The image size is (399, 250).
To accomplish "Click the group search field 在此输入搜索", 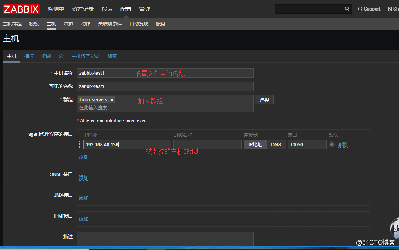I will coord(93,108).
